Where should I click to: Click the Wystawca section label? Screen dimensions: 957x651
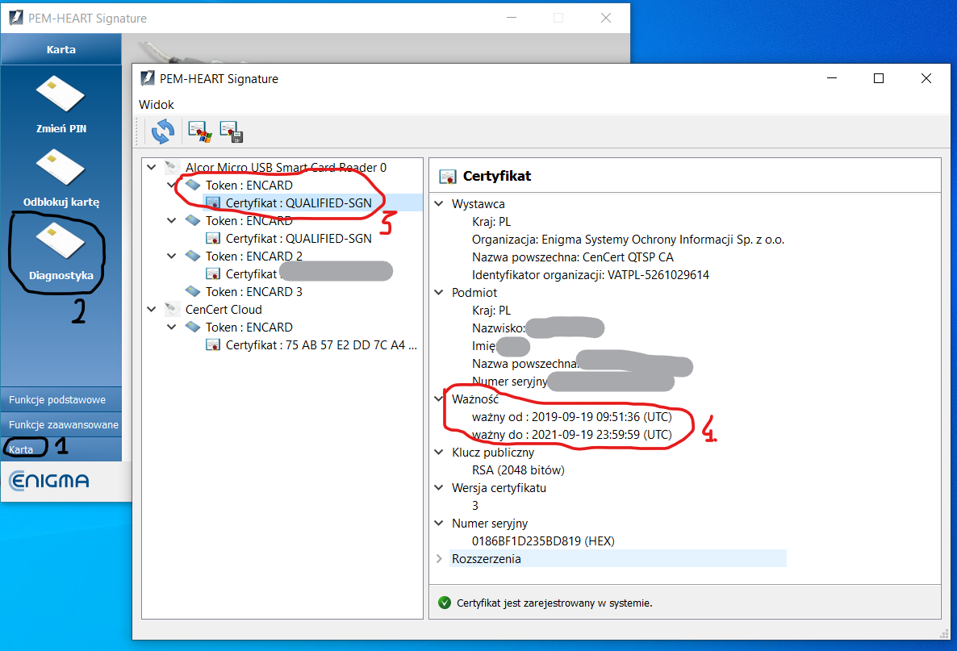[x=478, y=204]
